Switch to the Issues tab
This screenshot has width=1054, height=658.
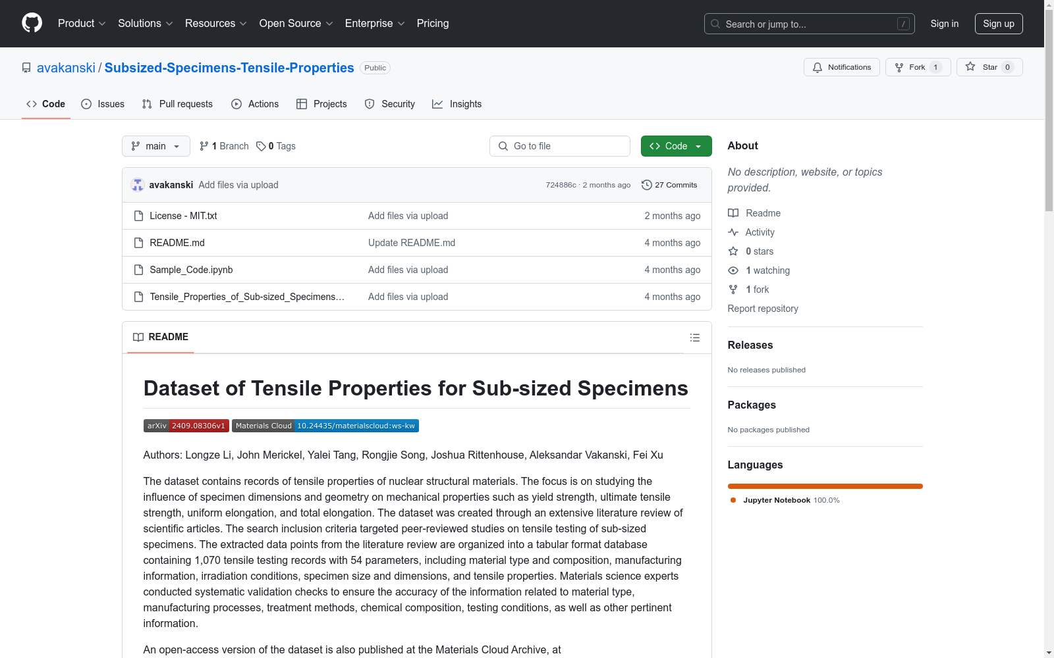point(103,104)
